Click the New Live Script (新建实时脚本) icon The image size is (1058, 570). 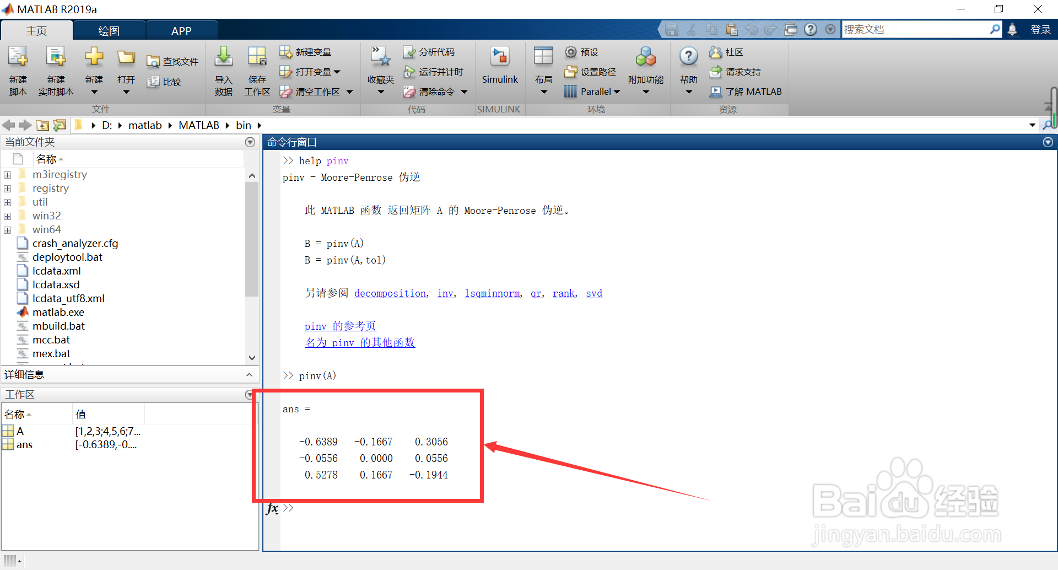coord(56,57)
